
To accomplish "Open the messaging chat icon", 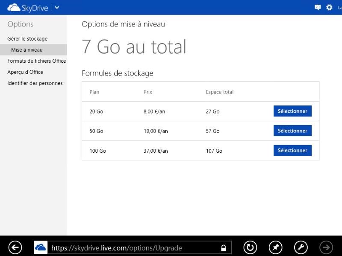I will coord(317,7).
